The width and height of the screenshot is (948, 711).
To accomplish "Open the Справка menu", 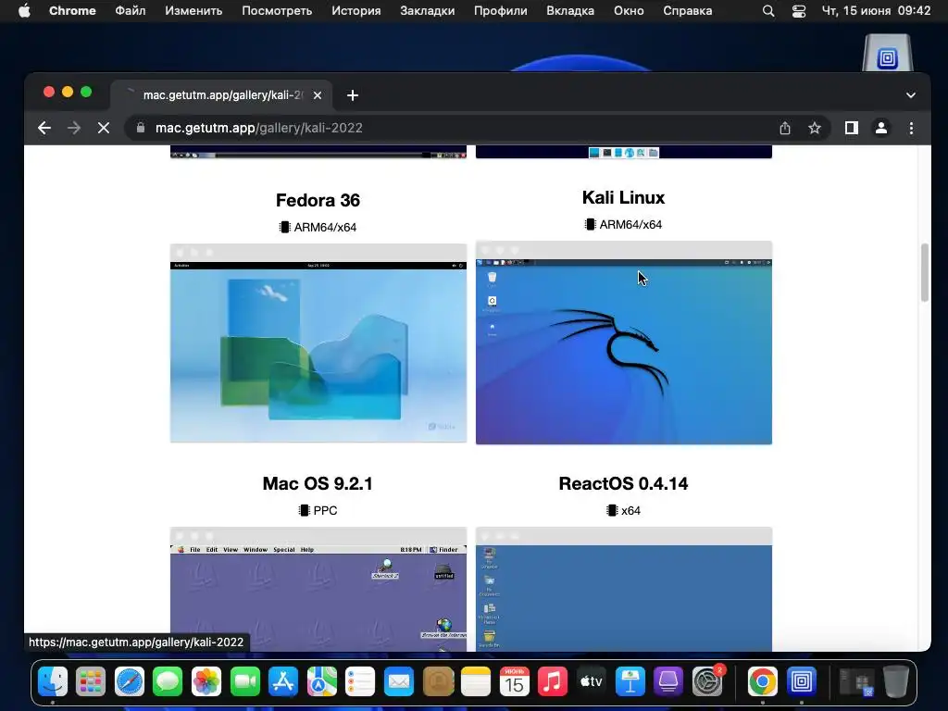I will pyautogui.click(x=688, y=11).
